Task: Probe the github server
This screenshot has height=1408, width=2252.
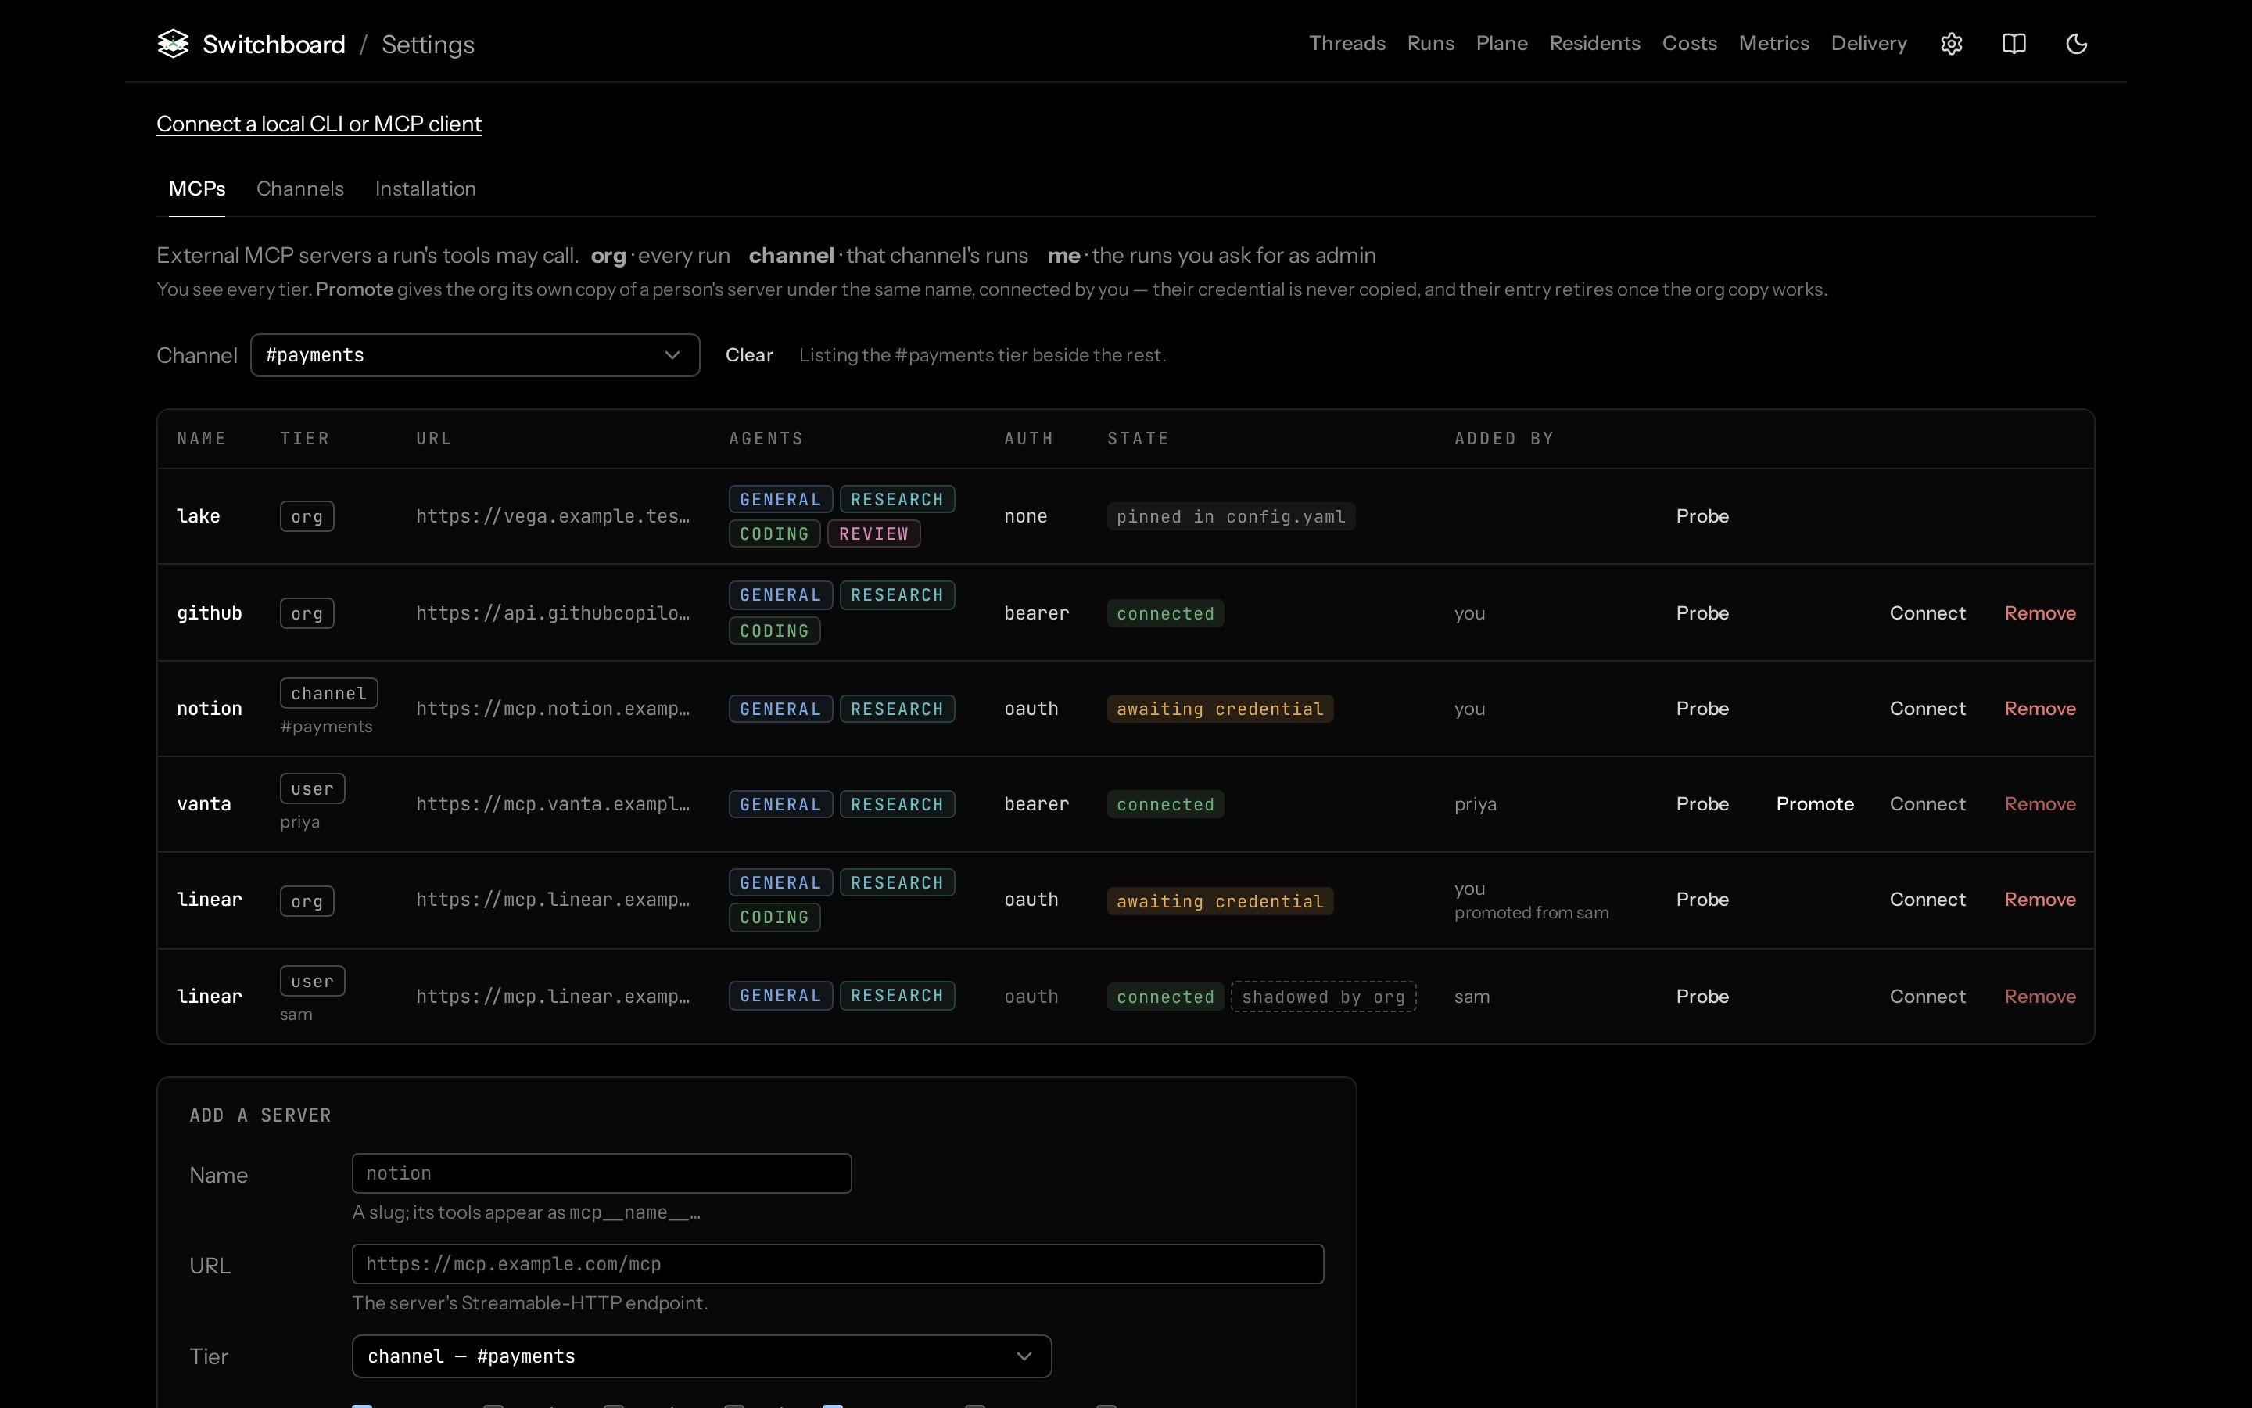Action: (1702, 612)
